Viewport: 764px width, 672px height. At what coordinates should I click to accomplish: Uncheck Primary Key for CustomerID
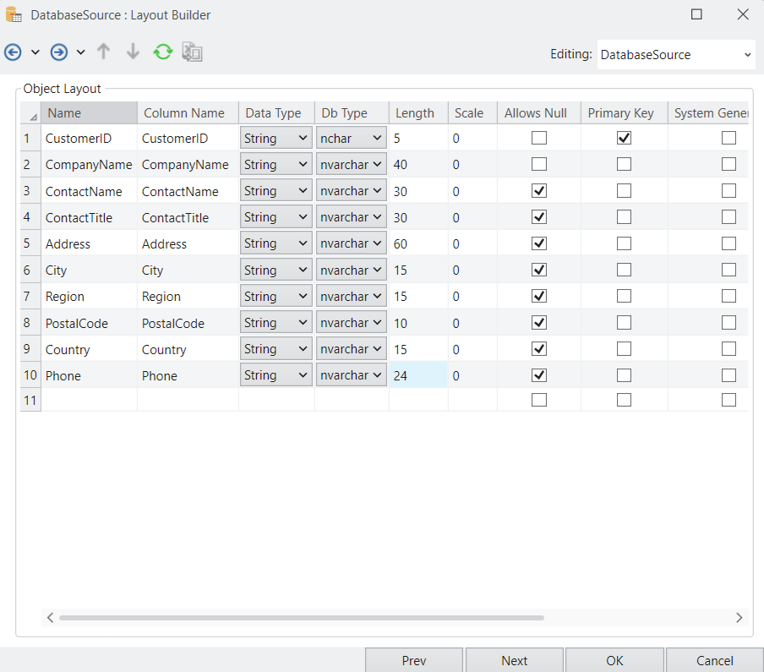(624, 138)
